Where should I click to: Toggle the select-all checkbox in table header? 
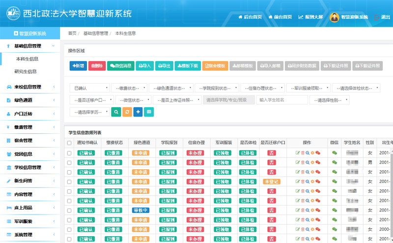69,143
